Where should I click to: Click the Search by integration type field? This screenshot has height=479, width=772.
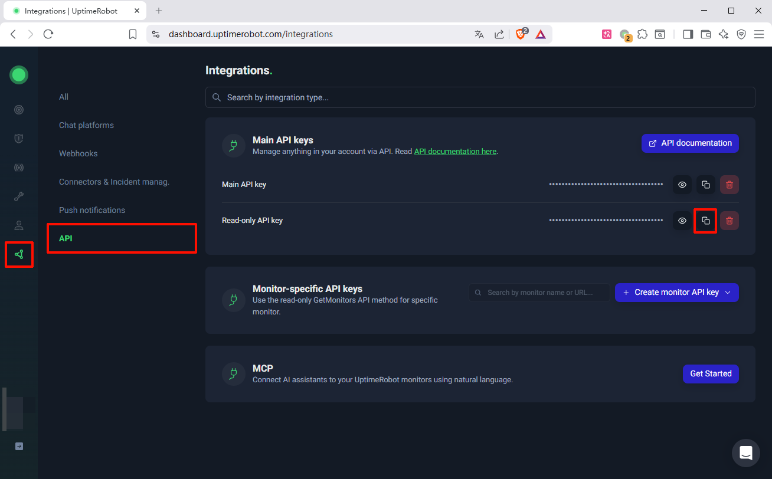[480, 97]
